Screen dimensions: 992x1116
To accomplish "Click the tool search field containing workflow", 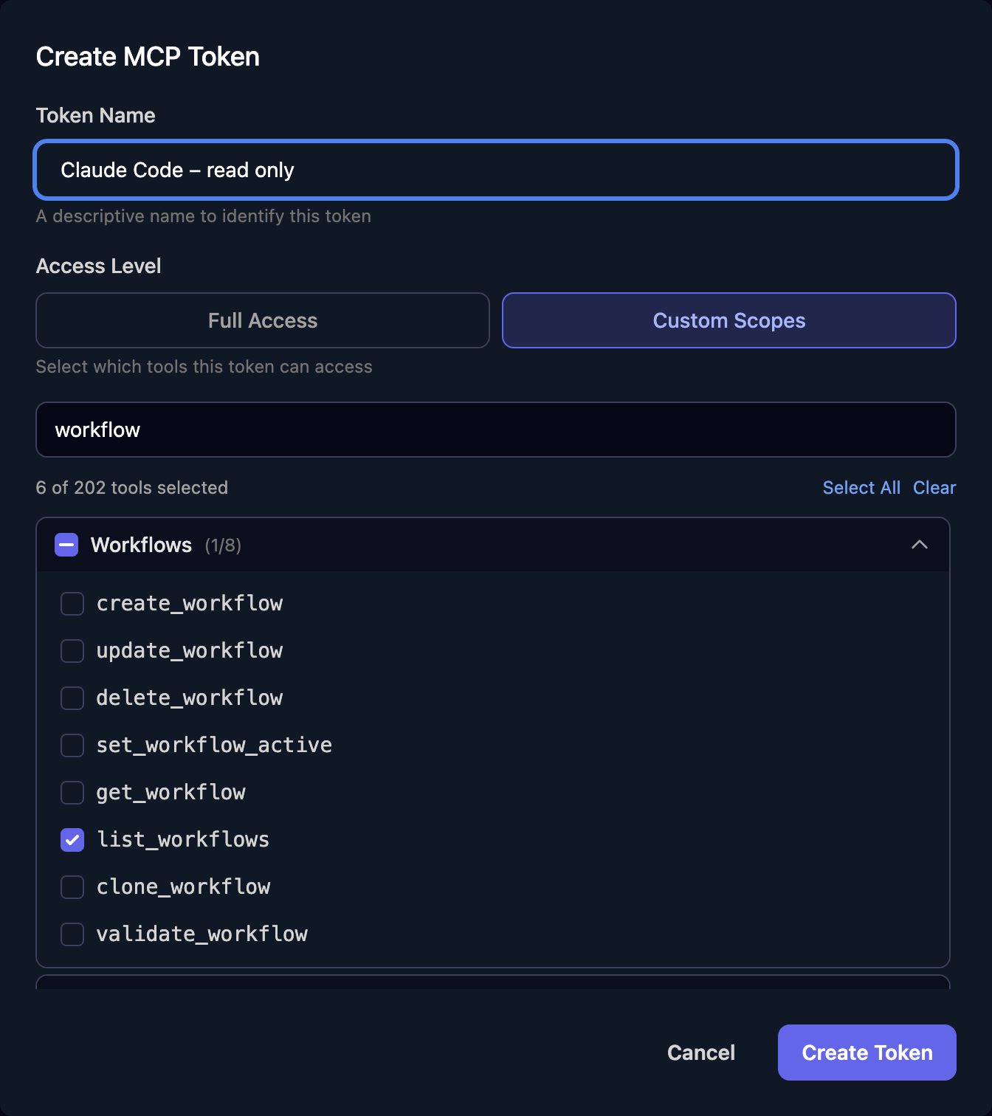I will click(496, 430).
